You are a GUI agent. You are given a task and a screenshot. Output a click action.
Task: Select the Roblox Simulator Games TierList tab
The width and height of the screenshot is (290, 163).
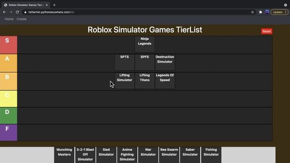click(x=26, y=5)
